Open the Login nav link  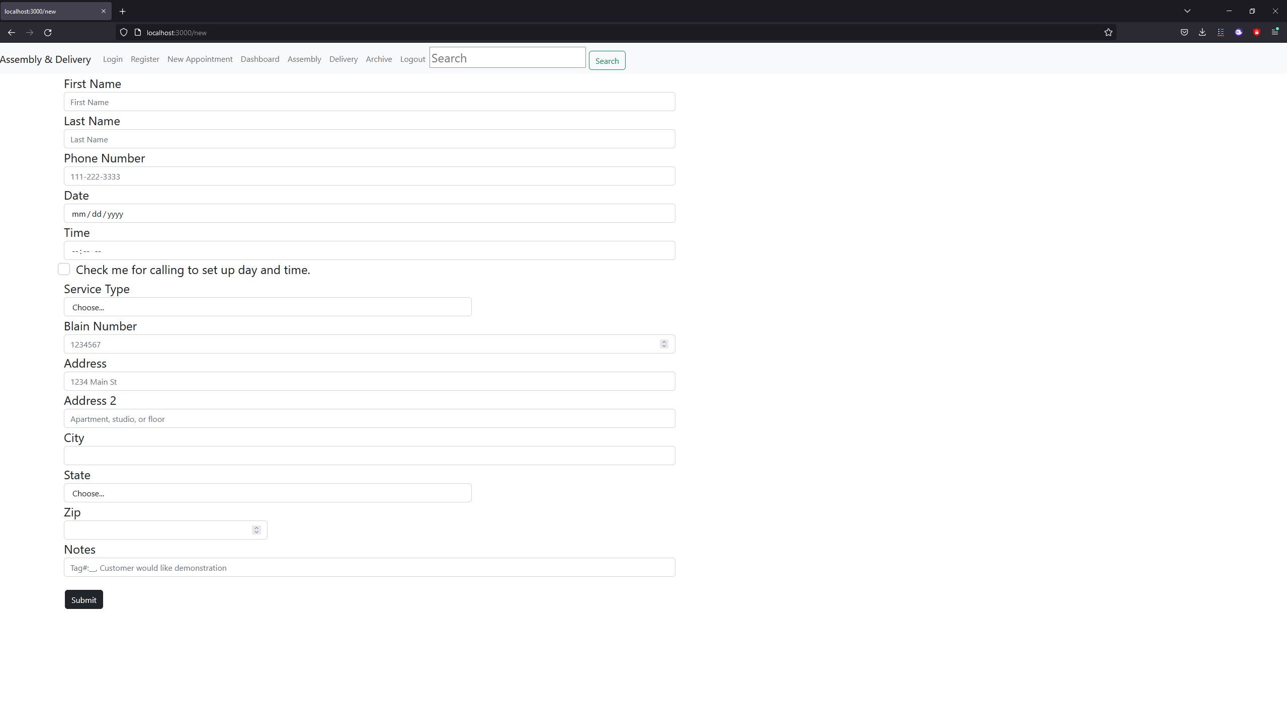113,59
